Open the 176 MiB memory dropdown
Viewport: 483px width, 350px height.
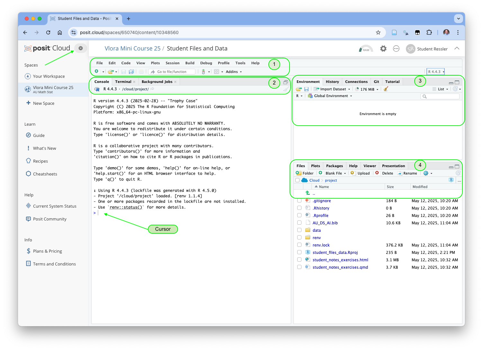coord(367,89)
